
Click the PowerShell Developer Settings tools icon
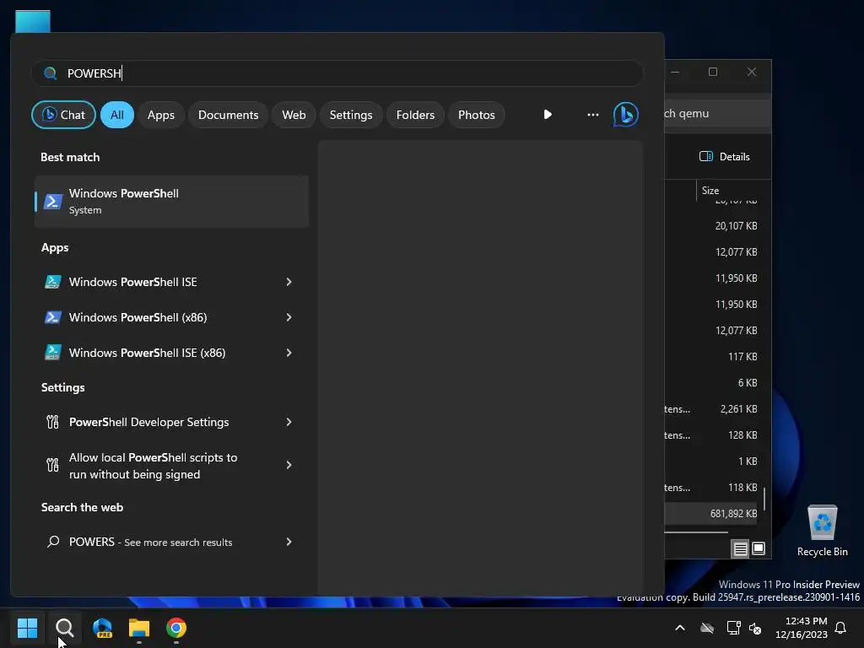pyautogui.click(x=52, y=422)
